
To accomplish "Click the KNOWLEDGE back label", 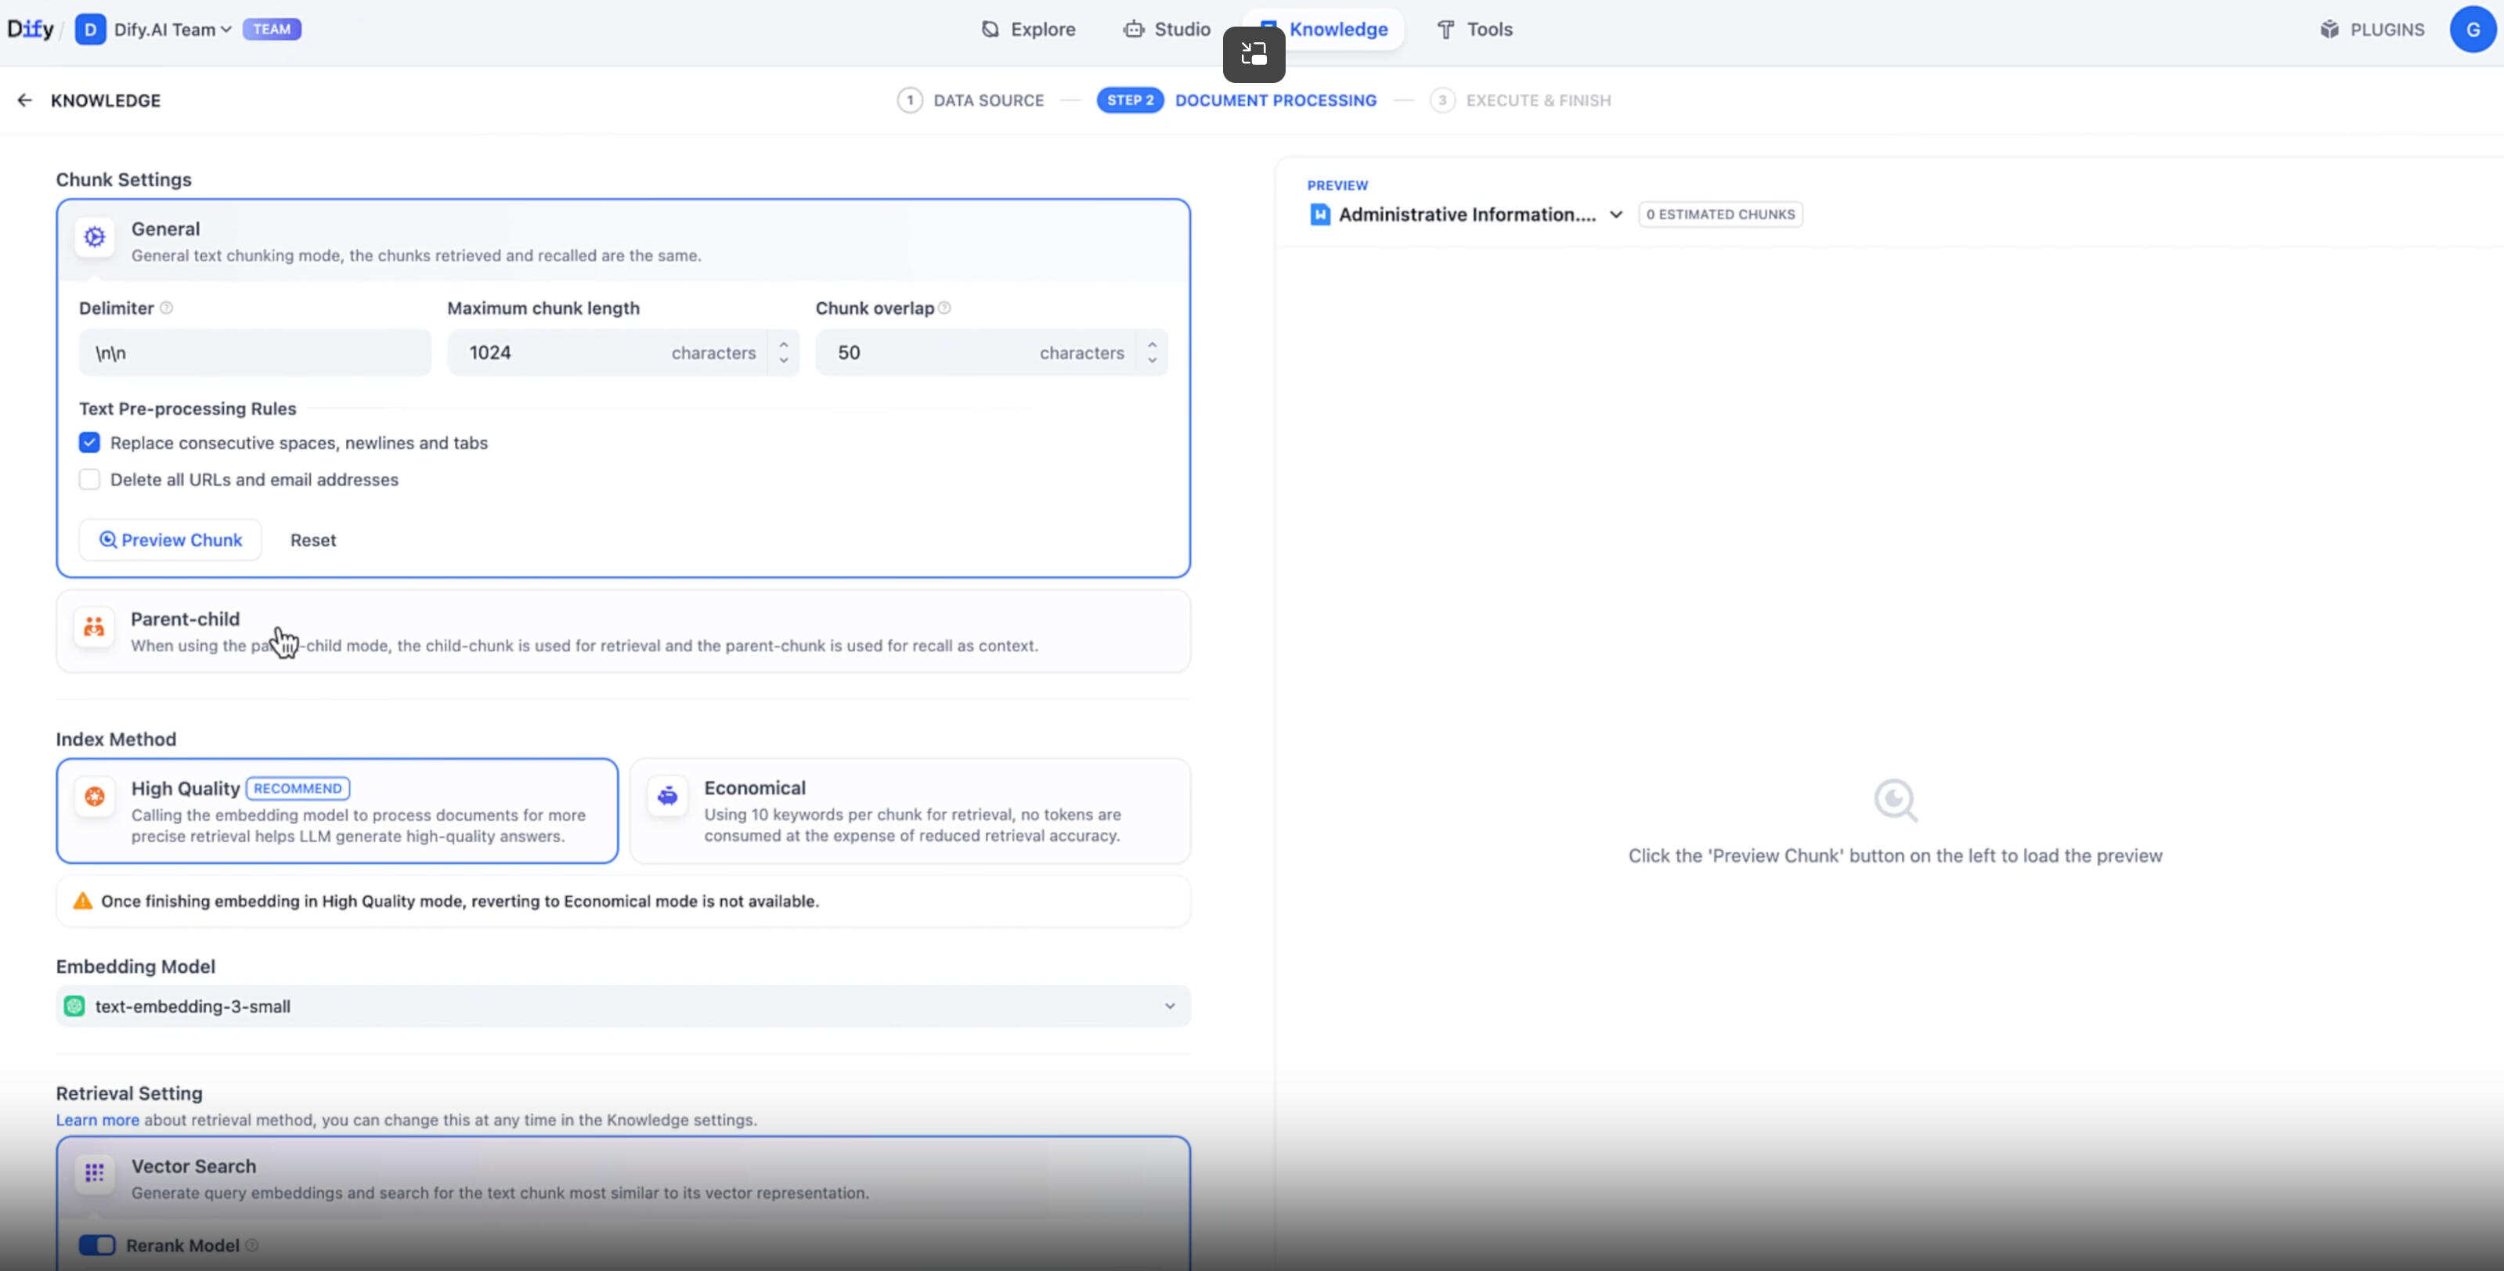I will tap(106, 100).
